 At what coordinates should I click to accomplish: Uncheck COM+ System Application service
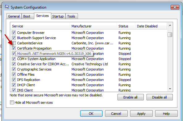point(14,59)
